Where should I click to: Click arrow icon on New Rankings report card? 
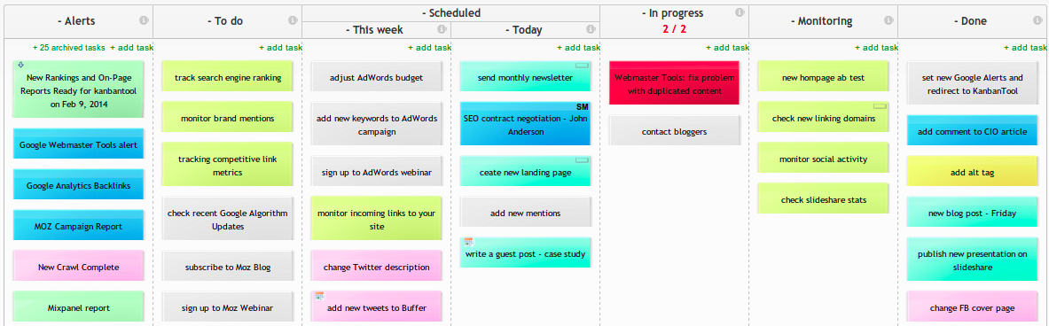pos(20,66)
